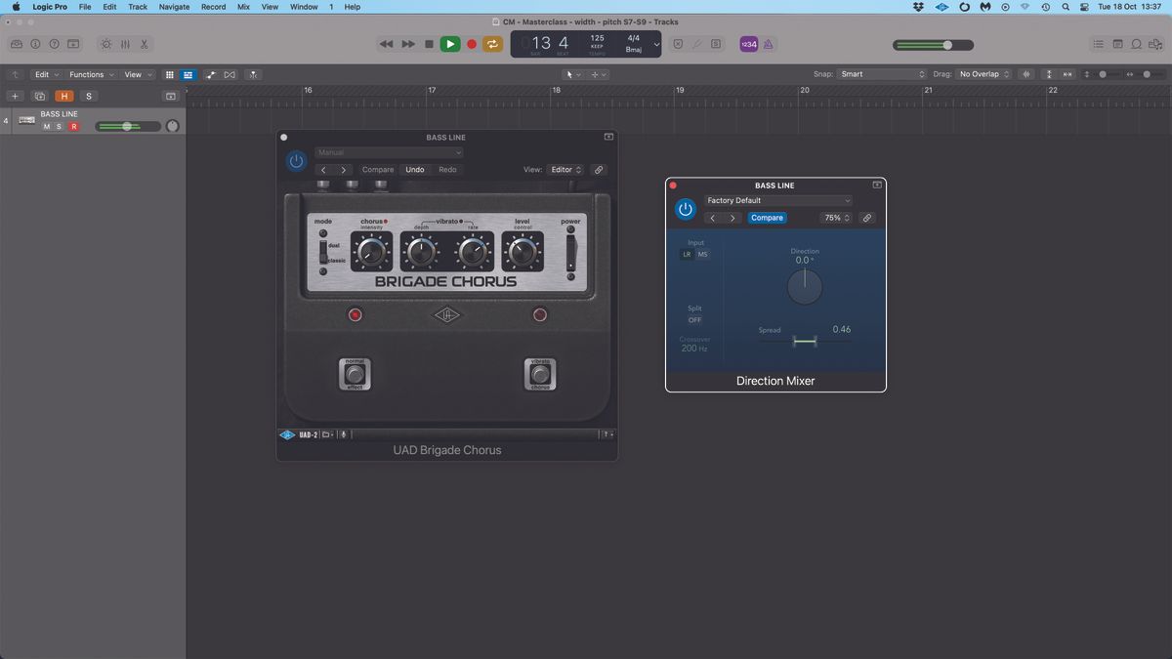1172x659 pixels.
Task: Click Undo in the Brigade Chorus header
Action: [x=414, y=169]
